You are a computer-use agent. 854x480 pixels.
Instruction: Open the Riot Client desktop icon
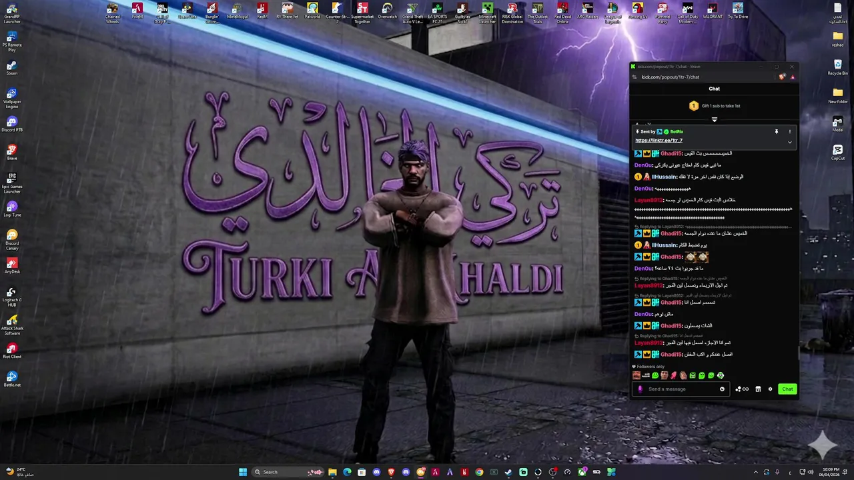pos(12,351)
